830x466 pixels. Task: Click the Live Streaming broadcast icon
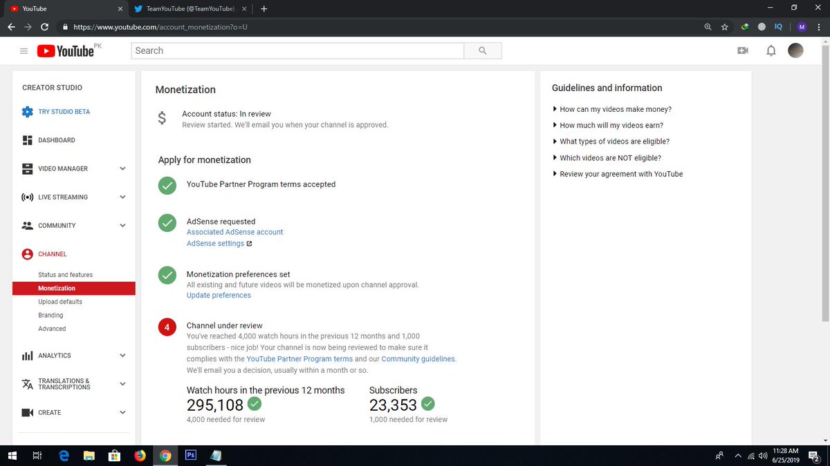point(28,197)
